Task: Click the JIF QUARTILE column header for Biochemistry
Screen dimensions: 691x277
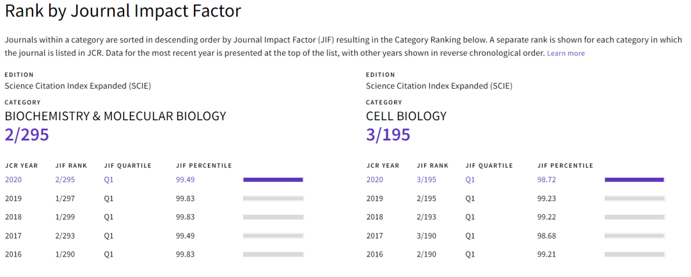Action: (128, 166)
